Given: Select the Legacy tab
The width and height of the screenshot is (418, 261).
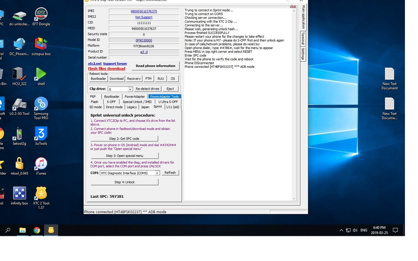Looking at the screenshot, I should pyautogui.click(x=132, y=107).
